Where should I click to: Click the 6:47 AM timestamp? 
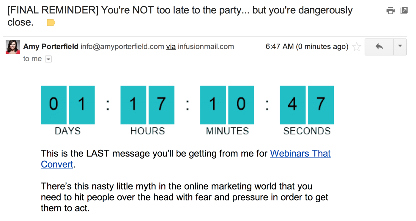click(x=307, y=47)
